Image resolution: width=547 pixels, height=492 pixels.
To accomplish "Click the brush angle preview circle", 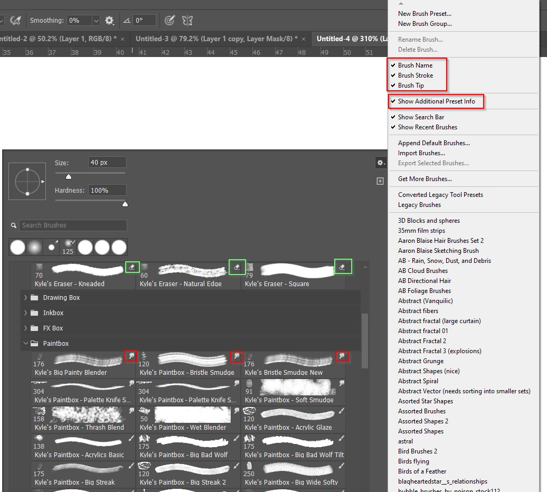I will [27, 181].
